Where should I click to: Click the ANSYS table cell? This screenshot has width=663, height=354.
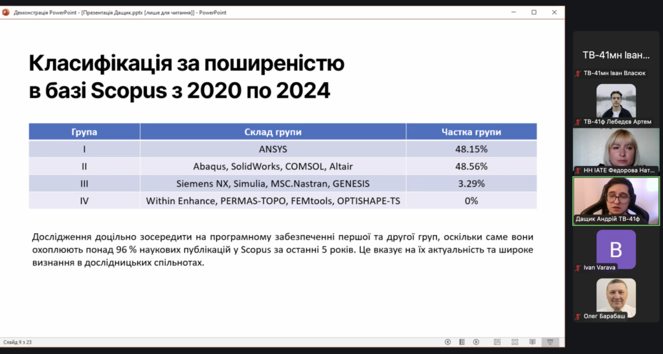273,149
